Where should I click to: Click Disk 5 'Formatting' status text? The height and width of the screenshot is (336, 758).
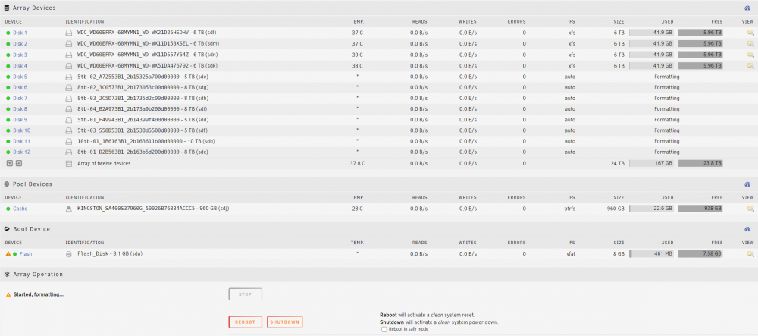pyautogui.click(x=666, y=77)
